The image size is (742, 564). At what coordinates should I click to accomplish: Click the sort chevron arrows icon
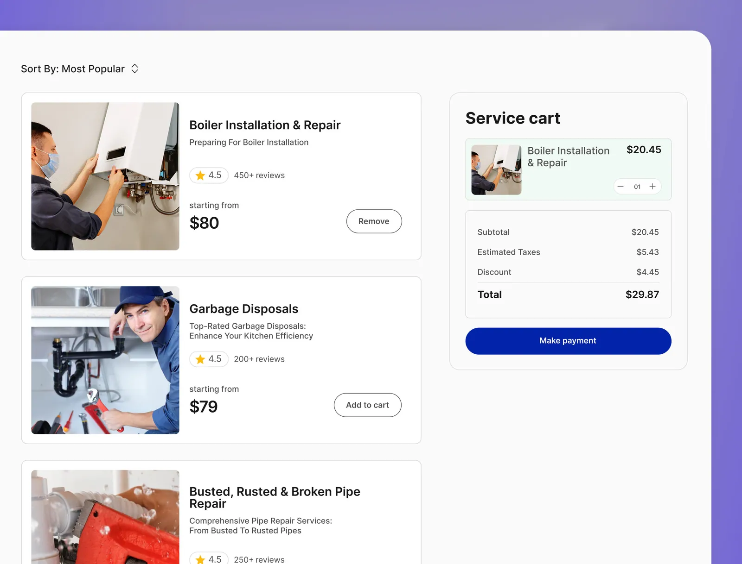click(135, 69)
